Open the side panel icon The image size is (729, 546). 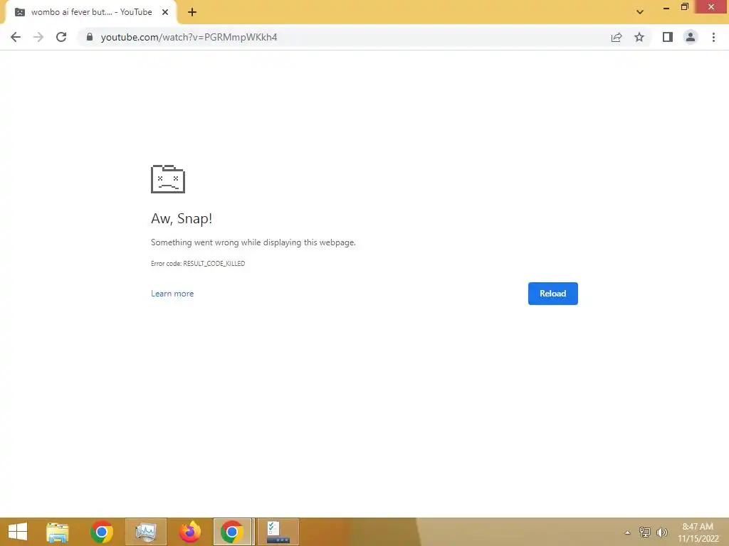tap(668, 37)
